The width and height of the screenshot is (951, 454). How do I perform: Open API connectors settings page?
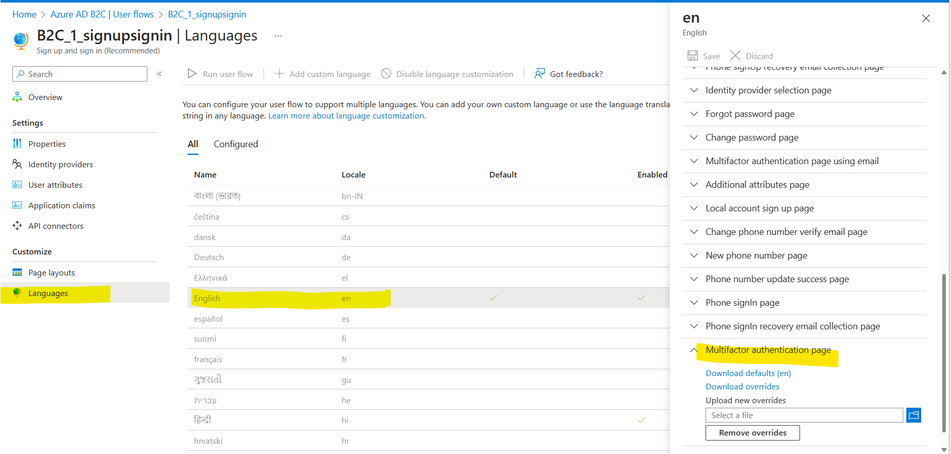coord(56,226)
